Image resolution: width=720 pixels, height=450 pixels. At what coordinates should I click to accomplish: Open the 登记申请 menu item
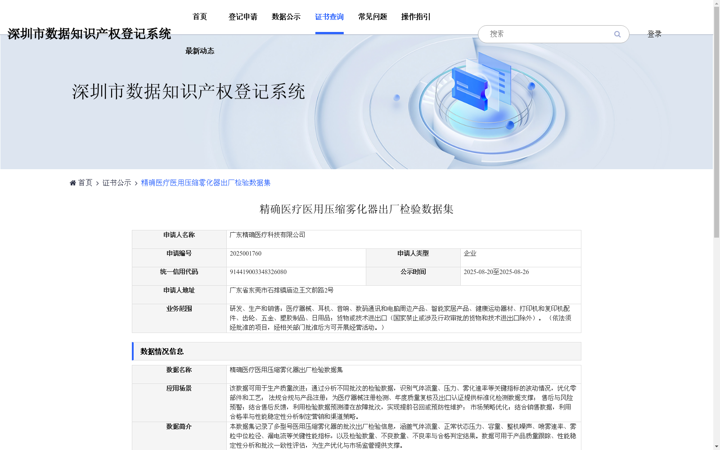243,17
